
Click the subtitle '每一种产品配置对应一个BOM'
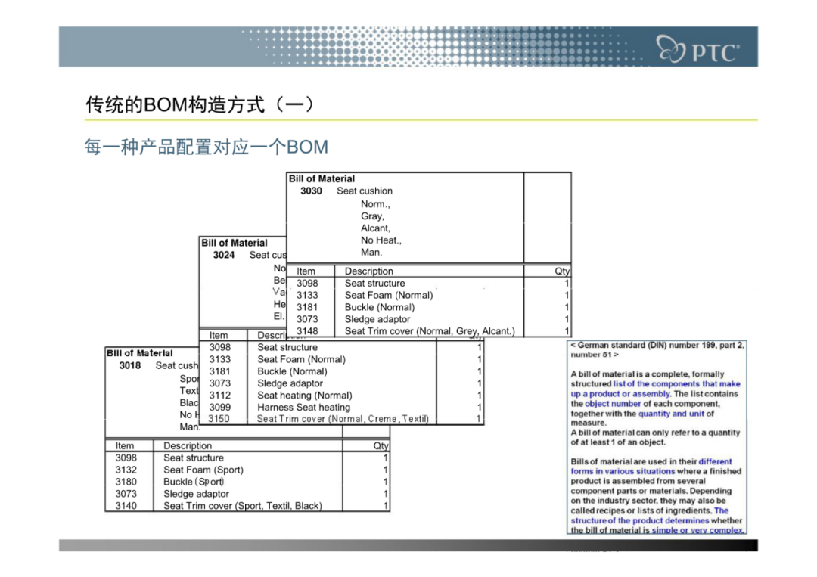pyautogui.click(x=207, y=147)
